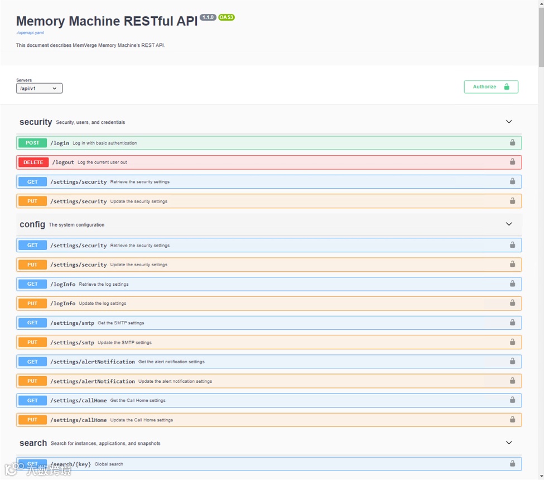Click lock icon on PUT /settings/alertNotification row

pos(512,381)
